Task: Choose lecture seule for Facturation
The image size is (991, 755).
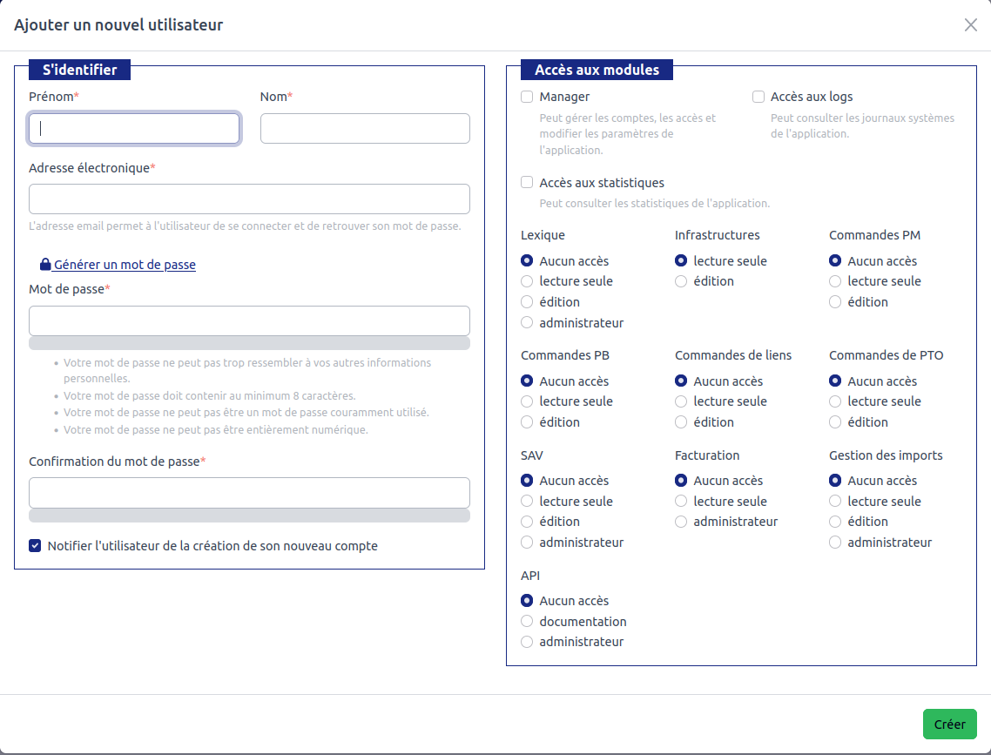Action: click(x=680, y=501)
